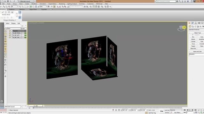Screen dimensions: 204x114
Task: Open the named selection sets dropdown
Action: (x=76, y=7)
